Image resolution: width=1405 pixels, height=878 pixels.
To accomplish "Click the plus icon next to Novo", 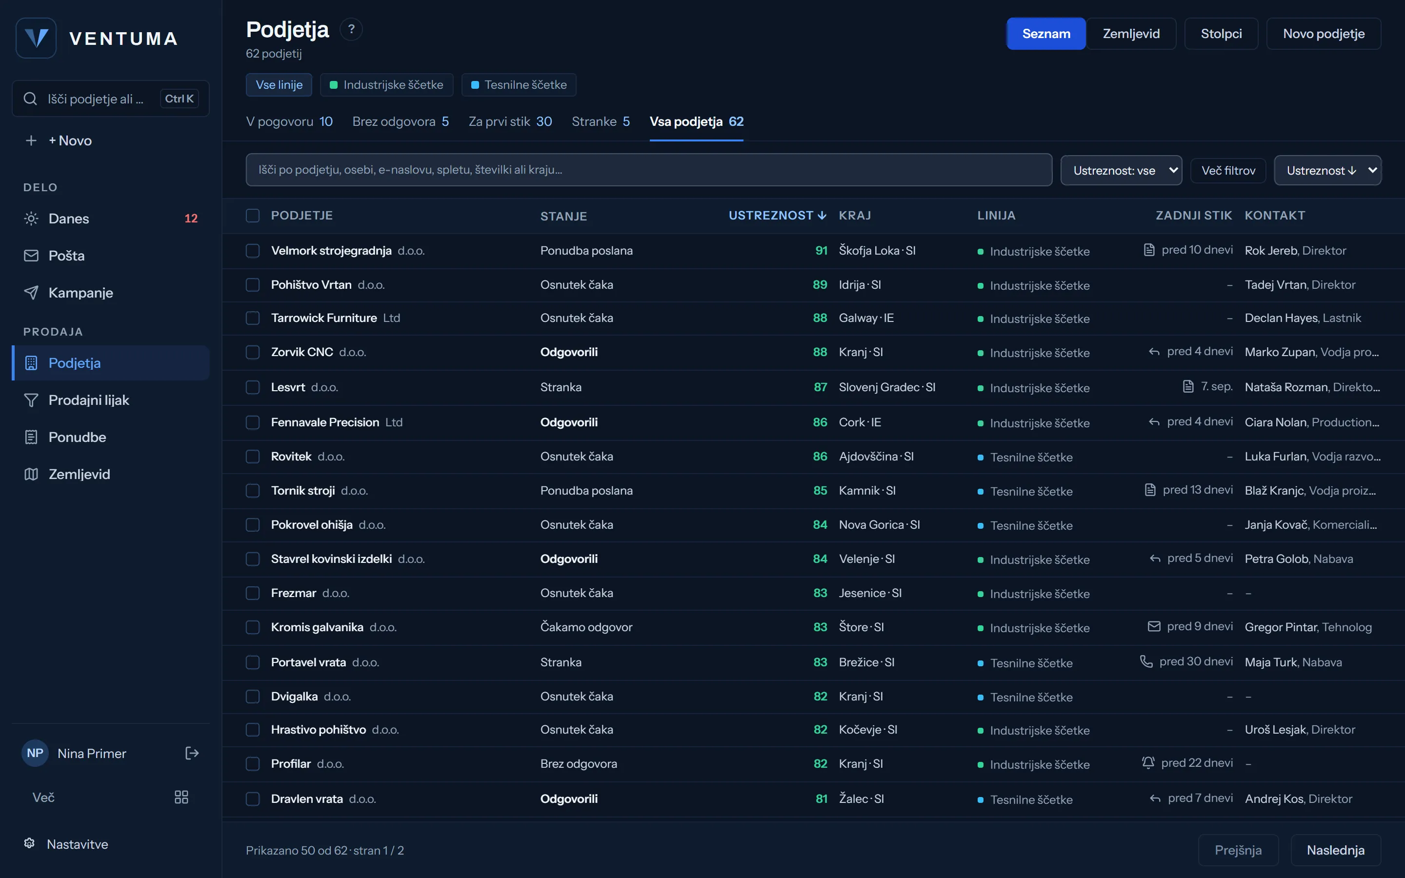I will click(x=31, y=140).
